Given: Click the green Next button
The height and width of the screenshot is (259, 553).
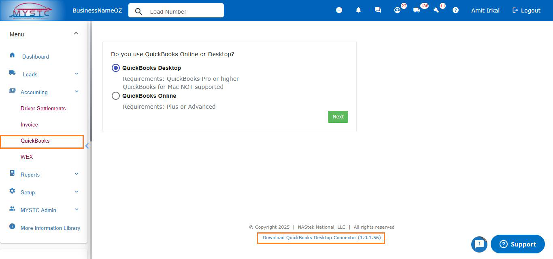Looking at the screenshot, I should click(338, 117).
